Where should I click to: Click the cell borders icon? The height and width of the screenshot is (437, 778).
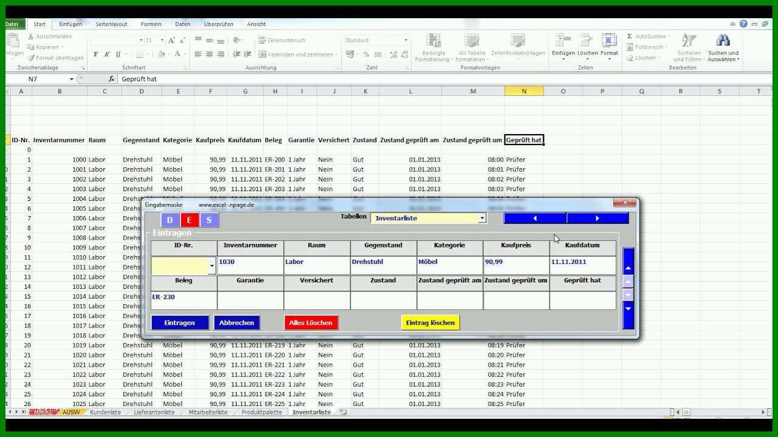click(138, 54)
